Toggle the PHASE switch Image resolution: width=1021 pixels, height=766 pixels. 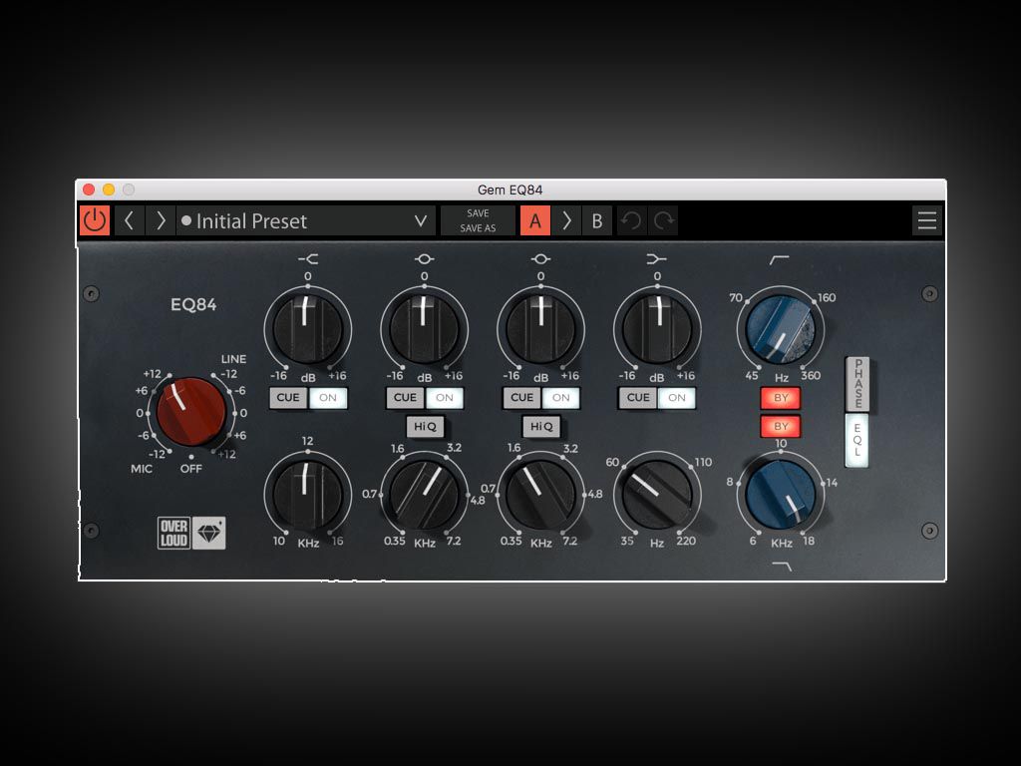point(858,384)
